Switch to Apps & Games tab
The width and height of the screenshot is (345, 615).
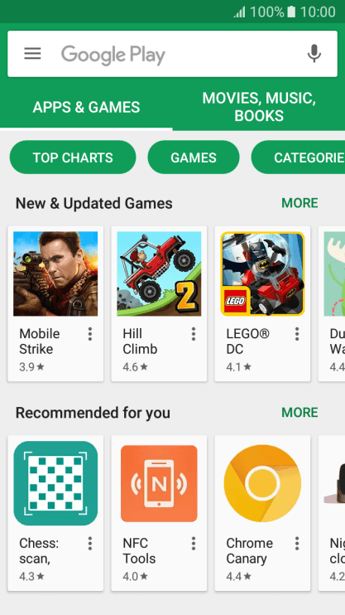86,107
